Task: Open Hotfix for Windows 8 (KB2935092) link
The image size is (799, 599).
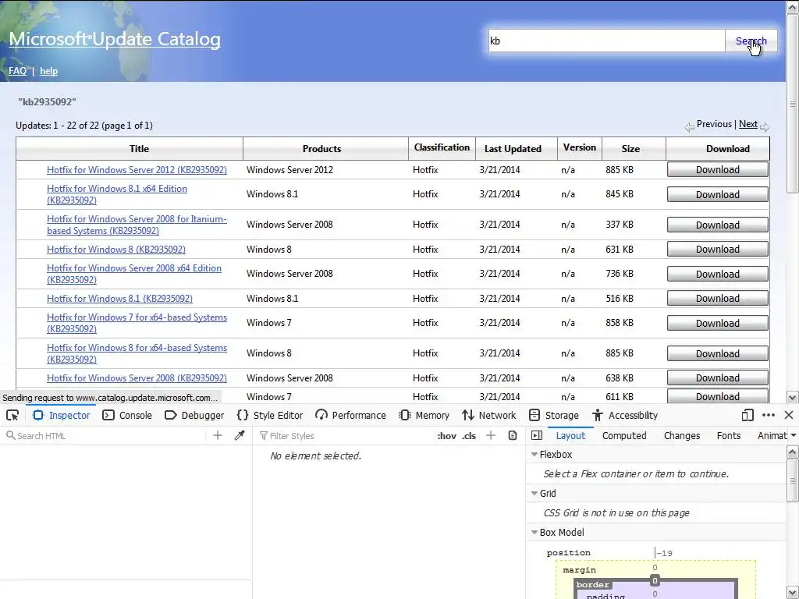Action: [116, 249]
